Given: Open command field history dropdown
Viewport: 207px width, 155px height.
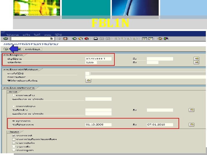Looking at the screenshot, I should click(x=51, y=39).
